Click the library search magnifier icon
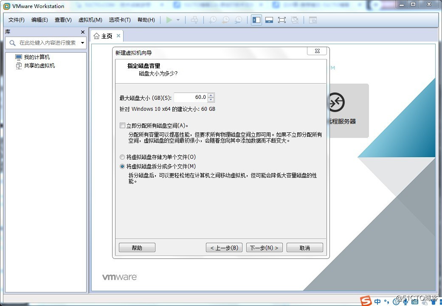 pyautogui.click(x=12, y=43)
